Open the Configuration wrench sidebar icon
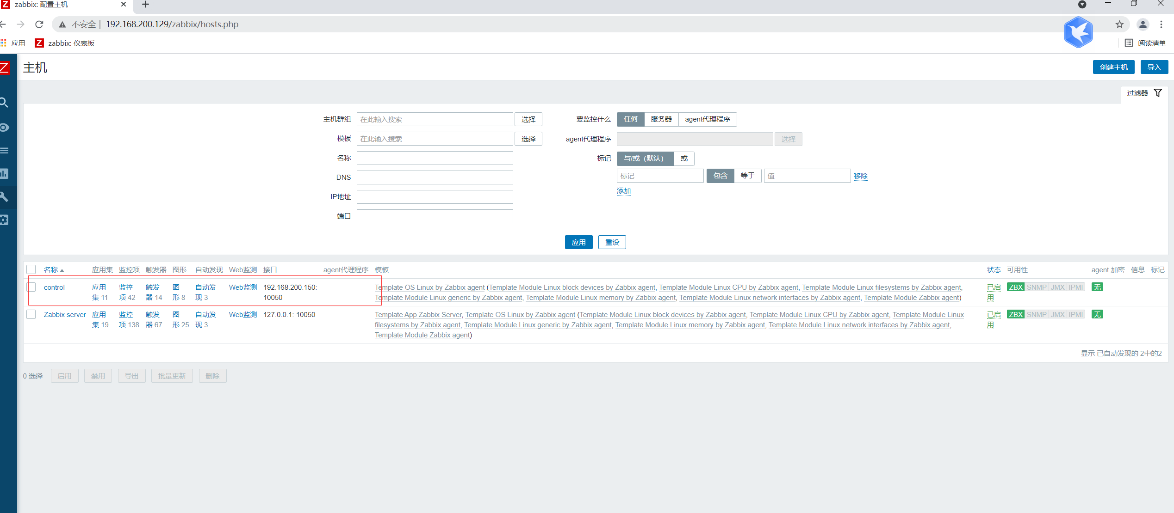The width and height of the screenshot is (1174, 513). point(4,197)
